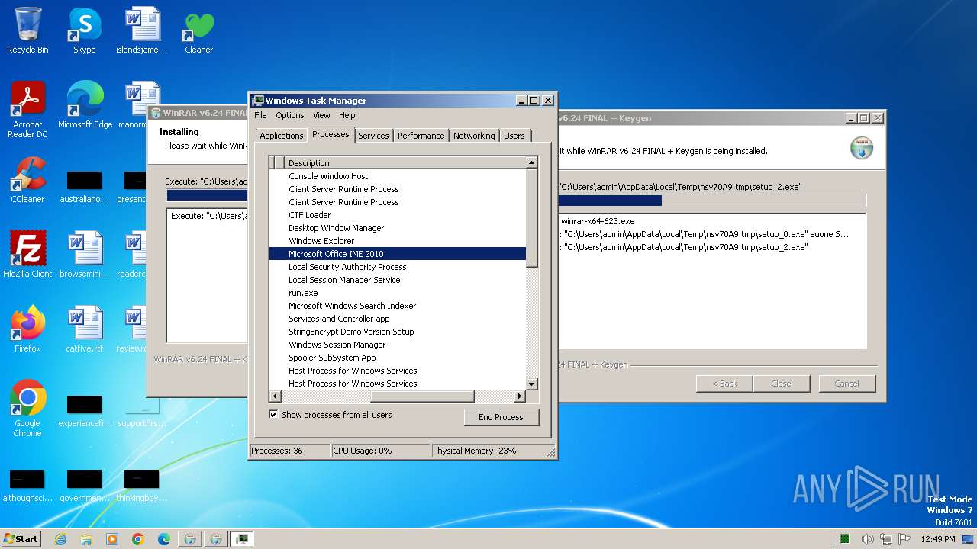
Task: Select the Desktop Window Manager process
Action: pos(398,228)
